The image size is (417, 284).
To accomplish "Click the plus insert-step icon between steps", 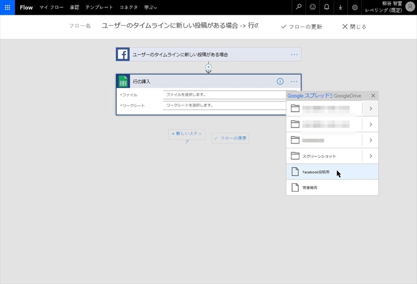I will (208, 67).
